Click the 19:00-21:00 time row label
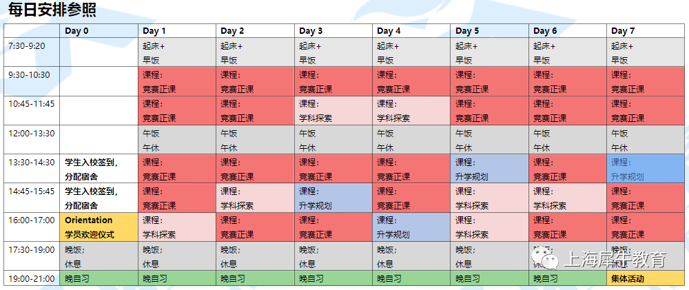Viewport: 689px width, 290px height. [32, 278]
